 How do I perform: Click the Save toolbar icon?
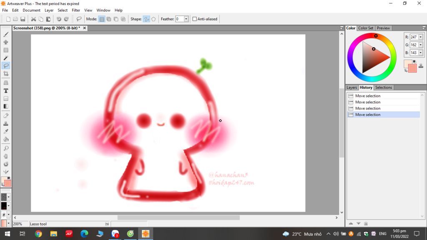tap(23, 19)
